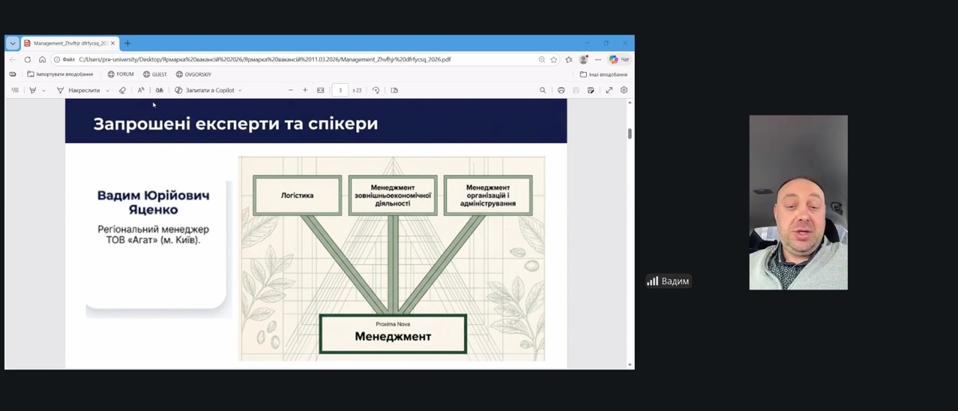This screenshot has width=958, height=411.
Task: Click the PDF zoom in plus button
Action: point(305,90)
